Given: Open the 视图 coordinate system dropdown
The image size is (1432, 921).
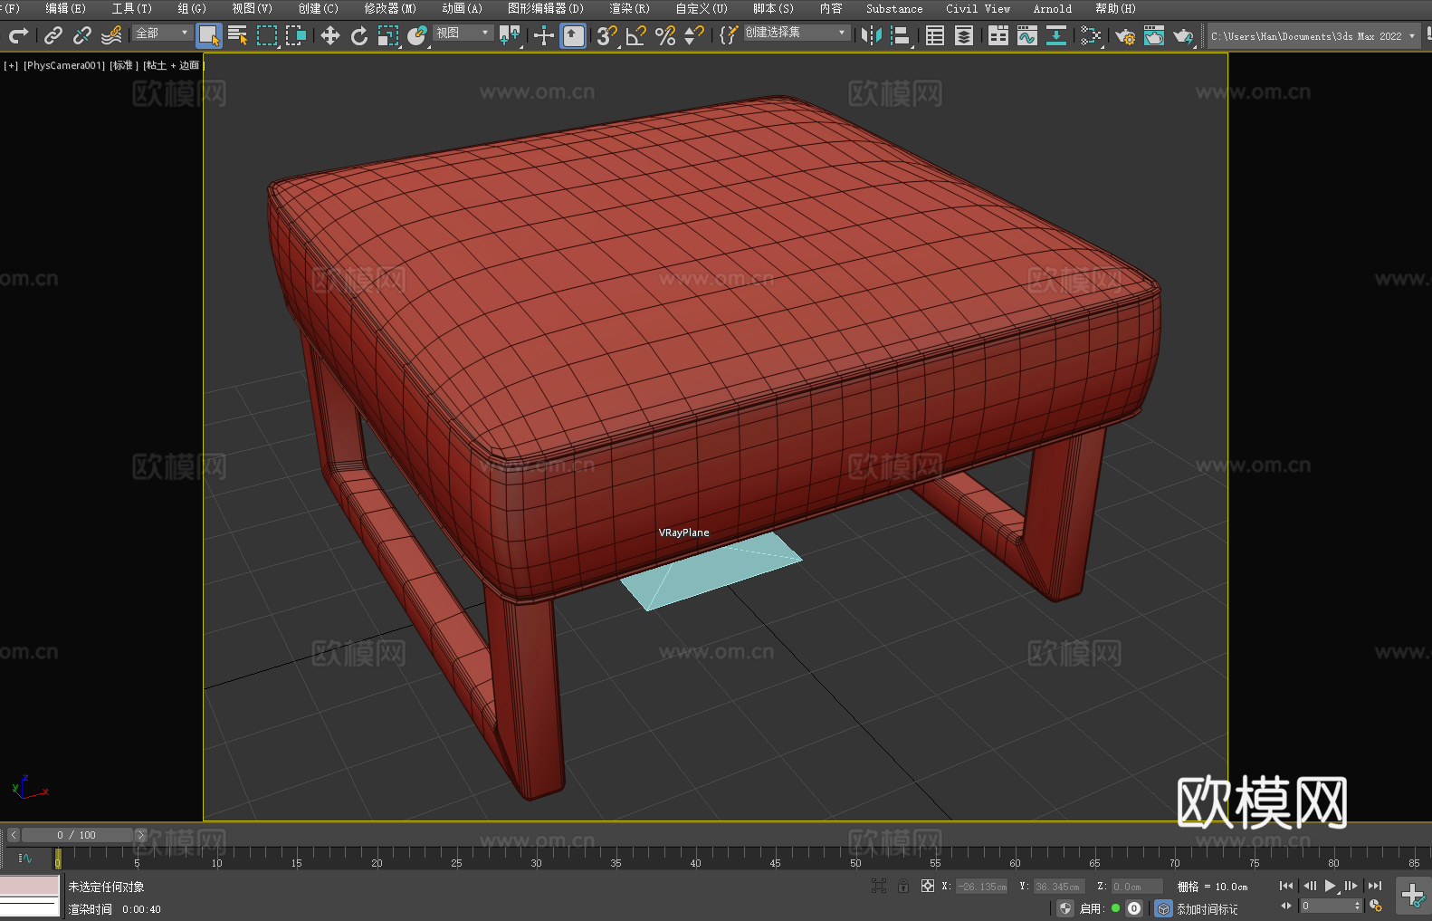Looking at the screenshot, I should pos(463,33).
